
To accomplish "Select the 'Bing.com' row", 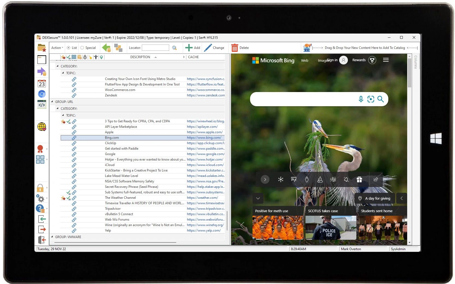I will click(142, 138).
